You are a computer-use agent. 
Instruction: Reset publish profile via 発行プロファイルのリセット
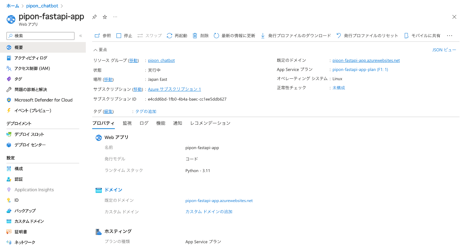[x=367, y=36]
